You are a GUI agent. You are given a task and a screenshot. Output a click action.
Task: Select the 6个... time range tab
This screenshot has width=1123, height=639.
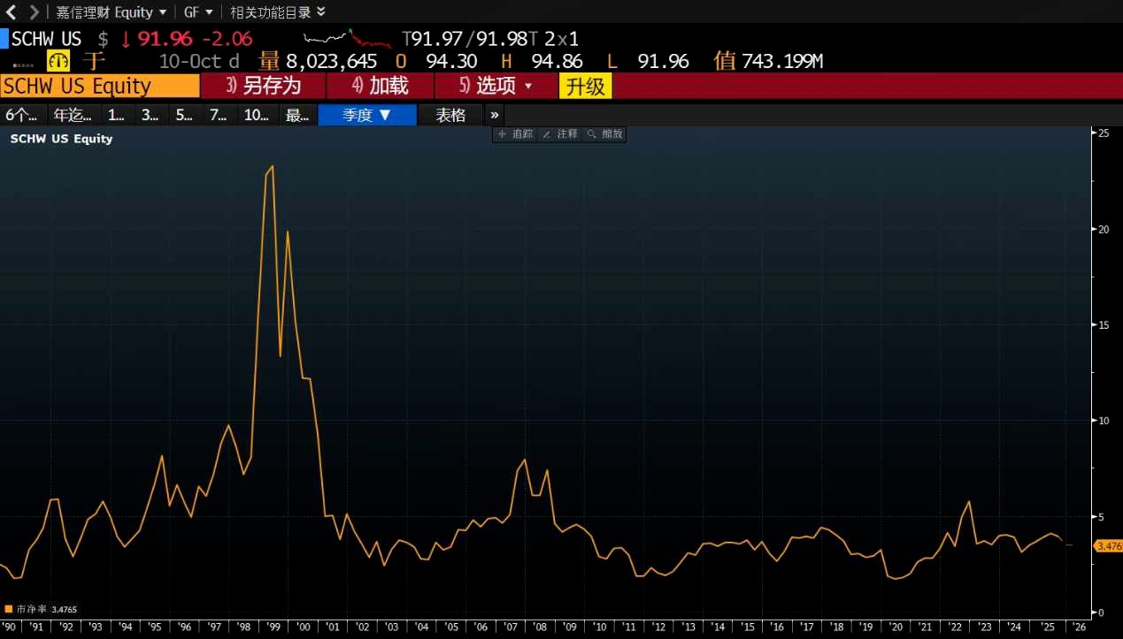click(x=23, y=115)
